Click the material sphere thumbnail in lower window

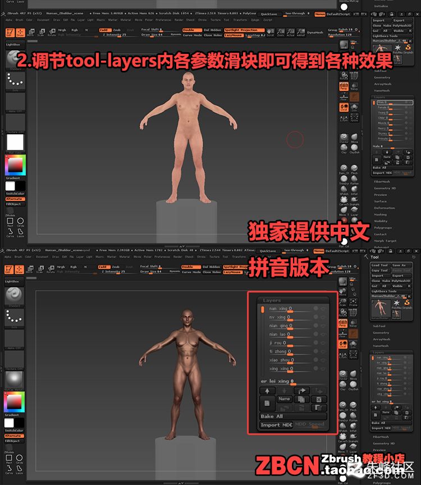pos(14,379)
